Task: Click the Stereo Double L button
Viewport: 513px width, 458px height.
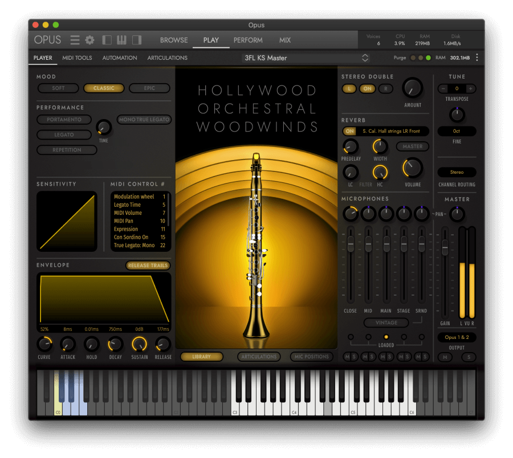Action: (x=349, y=89)
